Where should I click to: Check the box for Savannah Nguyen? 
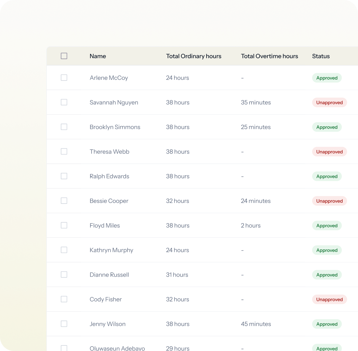(64, 102)
